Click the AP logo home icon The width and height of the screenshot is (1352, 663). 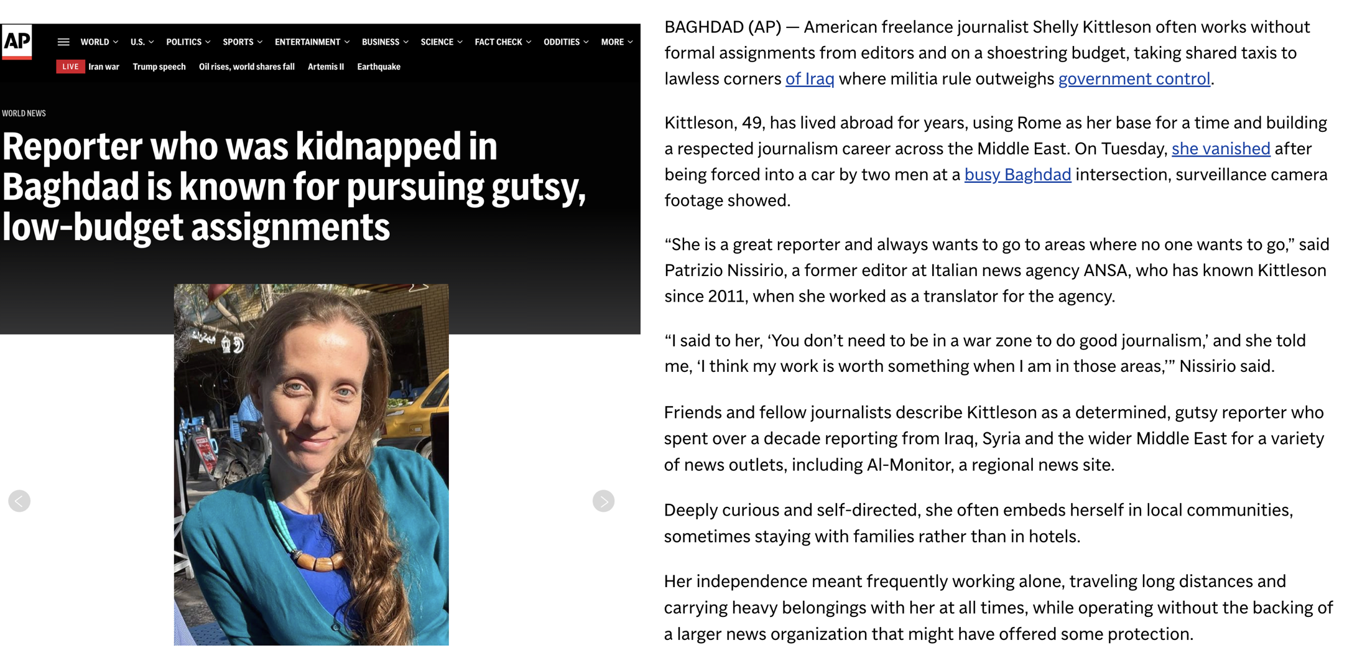click(17, 42)
